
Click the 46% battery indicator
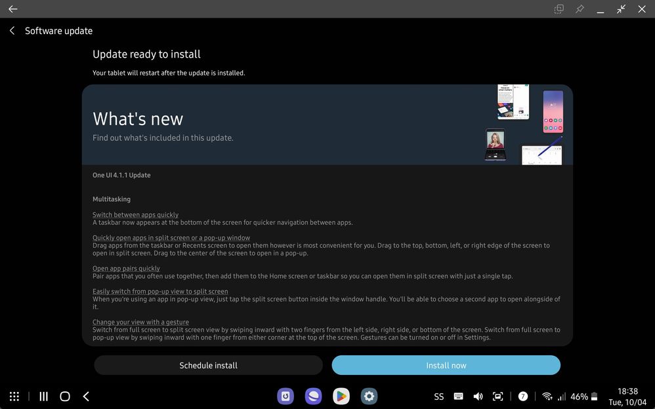tap(584, 397)
